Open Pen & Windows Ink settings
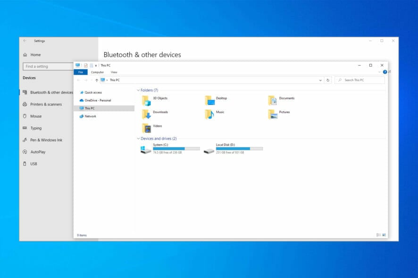The width and height of the screenshot is (418, 278). pyautogui.click(x=46, y=140)
